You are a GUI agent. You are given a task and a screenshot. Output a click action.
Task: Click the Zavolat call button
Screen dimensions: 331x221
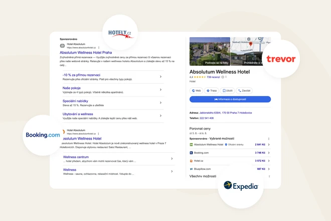244,91
